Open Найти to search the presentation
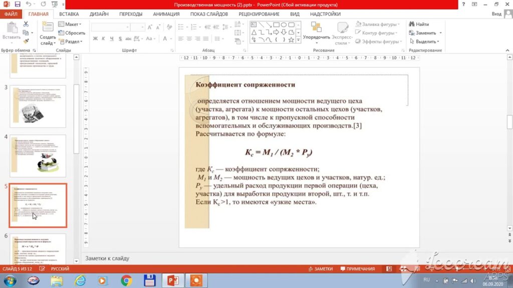Viewport: 513px width, 288px height. click(419, 23)
